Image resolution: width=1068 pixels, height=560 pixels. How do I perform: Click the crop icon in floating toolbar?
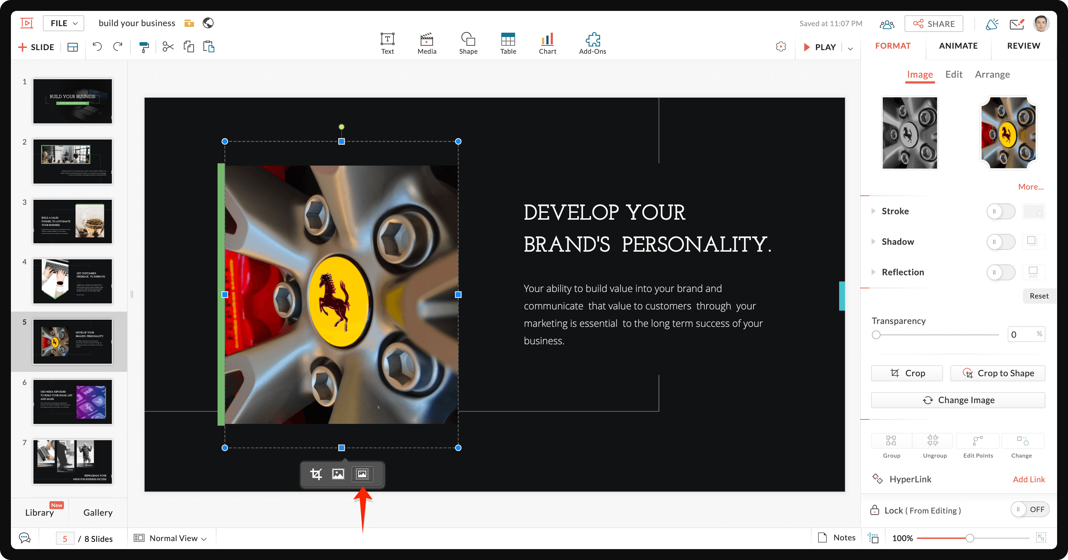click(x=316, y=474)
